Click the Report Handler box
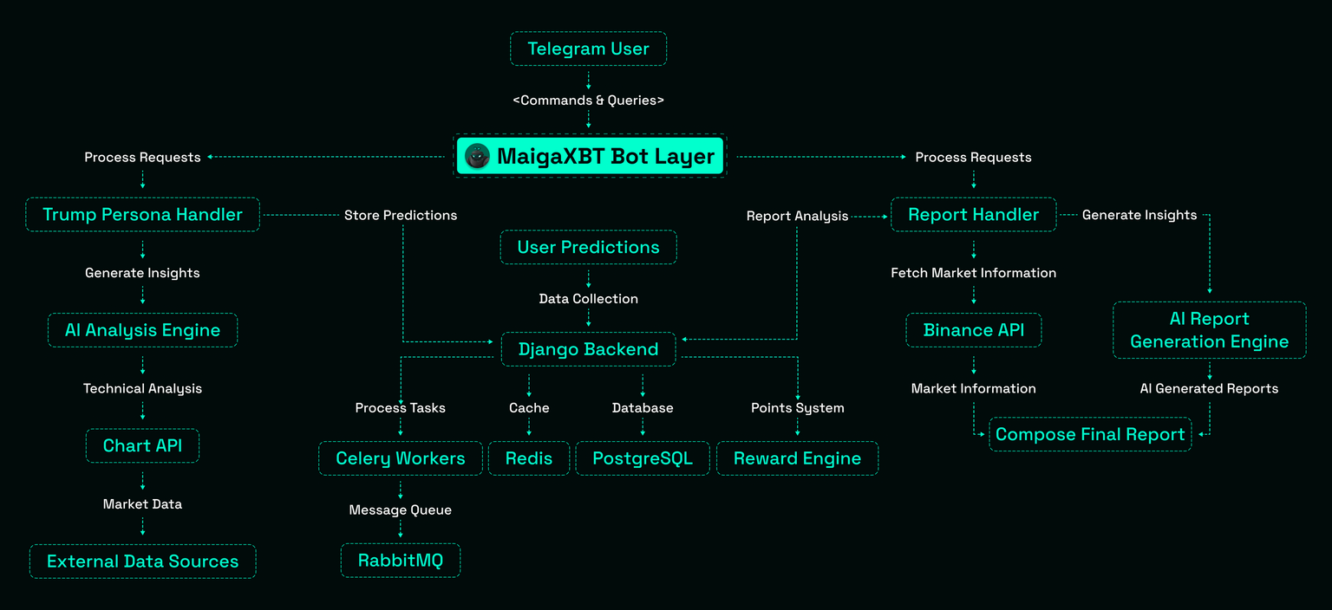The height and width of the screenshot is (610, 1332). [973, 215]
